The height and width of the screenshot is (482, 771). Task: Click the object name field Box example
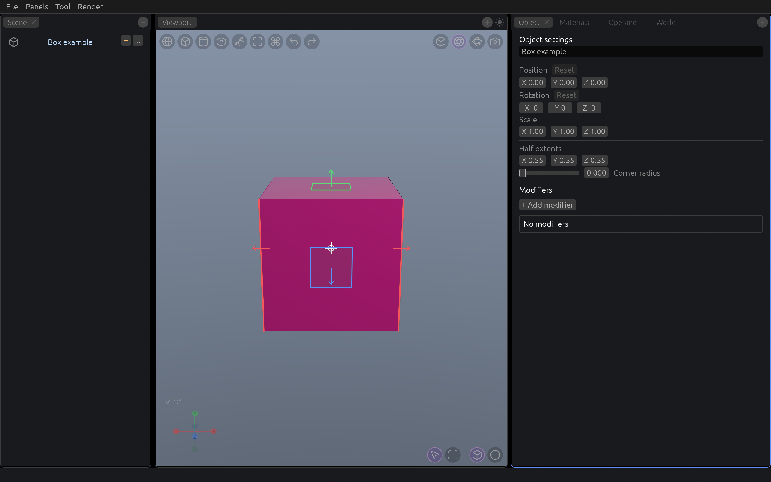(x=641, y=52)
